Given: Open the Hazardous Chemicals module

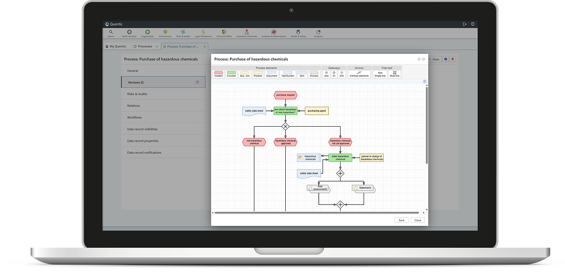Looking at the screenshot, I should (x=247, y=33).
